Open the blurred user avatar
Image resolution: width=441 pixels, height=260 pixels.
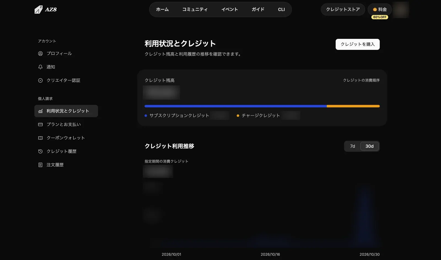[401, 10]
